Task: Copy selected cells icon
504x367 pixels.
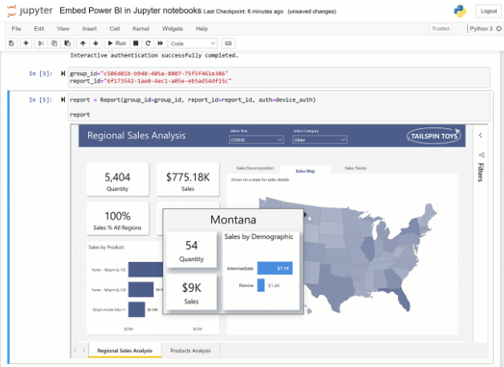Action: click(x=54, y=43)
